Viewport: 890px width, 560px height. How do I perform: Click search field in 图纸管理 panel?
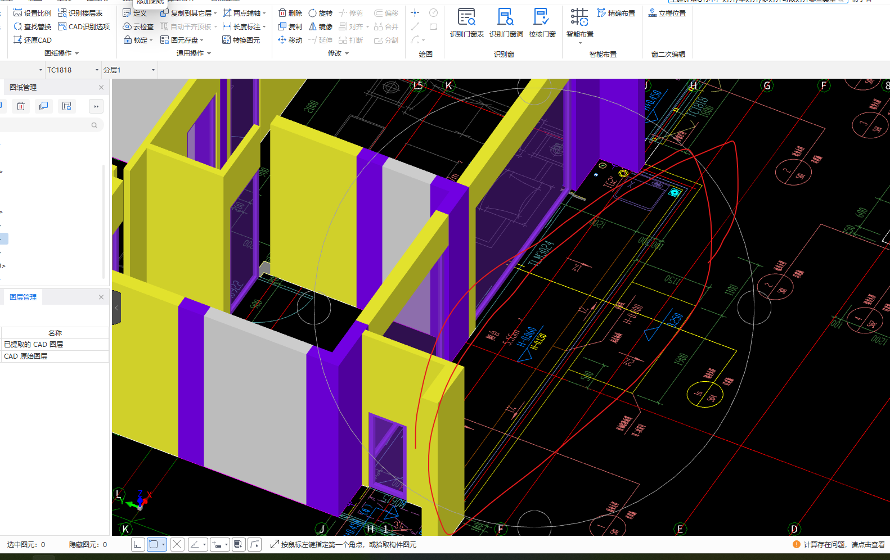coord(51,125)
